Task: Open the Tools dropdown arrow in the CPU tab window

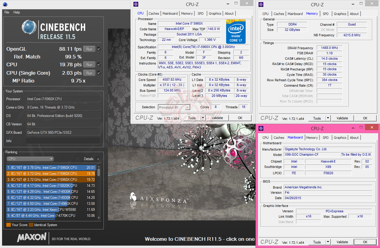Action: [x=203, y=118]
